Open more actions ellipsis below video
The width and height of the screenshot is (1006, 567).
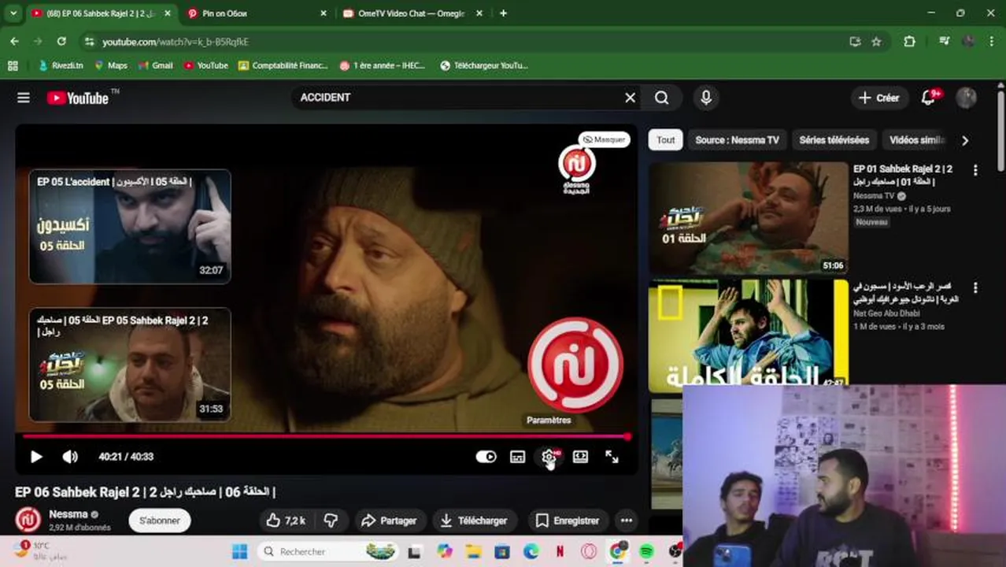pyautogui.click(x=627, y=521)
